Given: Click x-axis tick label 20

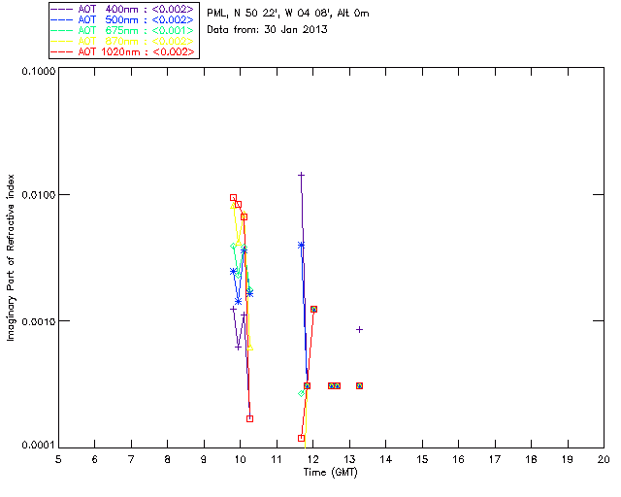Looking at the screenshot, I should (x=604, y=459).
